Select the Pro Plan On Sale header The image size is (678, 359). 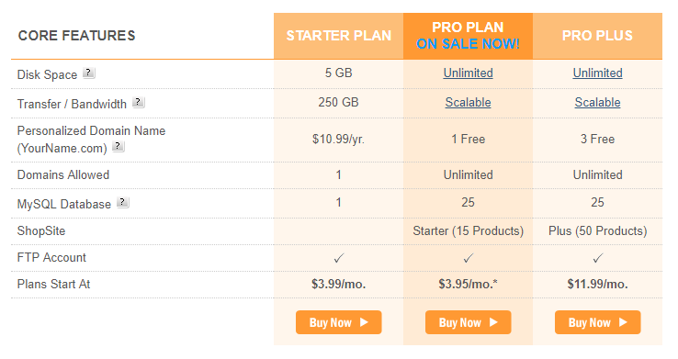(x=469, y=36)
